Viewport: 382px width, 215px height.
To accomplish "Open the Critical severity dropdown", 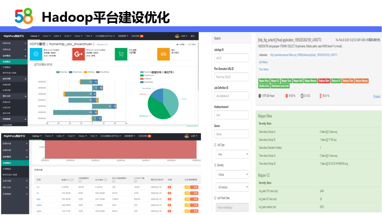I will [x=232, y=174].
